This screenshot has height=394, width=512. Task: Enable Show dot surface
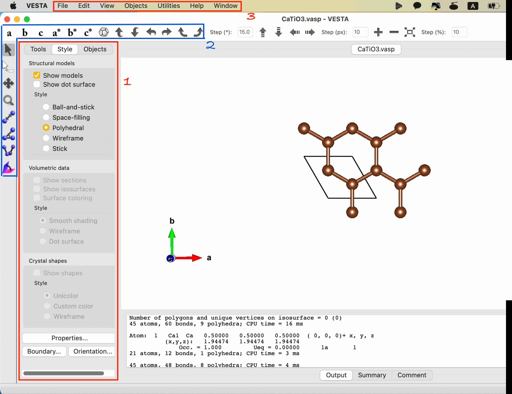point(37,84)
